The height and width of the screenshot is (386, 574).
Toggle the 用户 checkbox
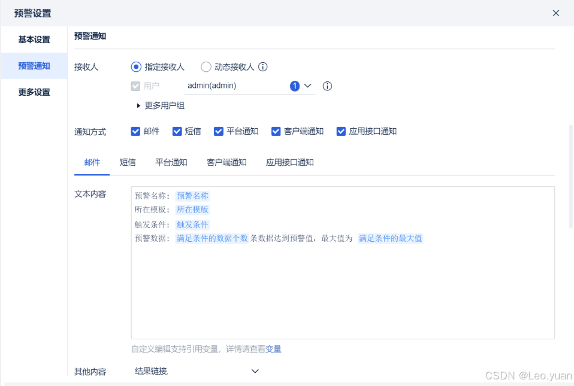click(x=135, y=86)
